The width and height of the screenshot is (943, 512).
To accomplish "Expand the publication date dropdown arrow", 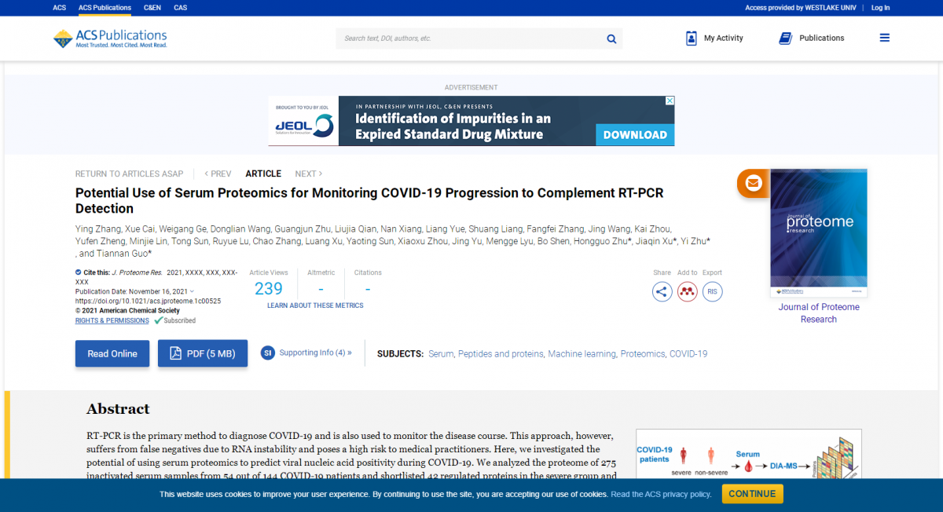I will click(x=193, y=291).
